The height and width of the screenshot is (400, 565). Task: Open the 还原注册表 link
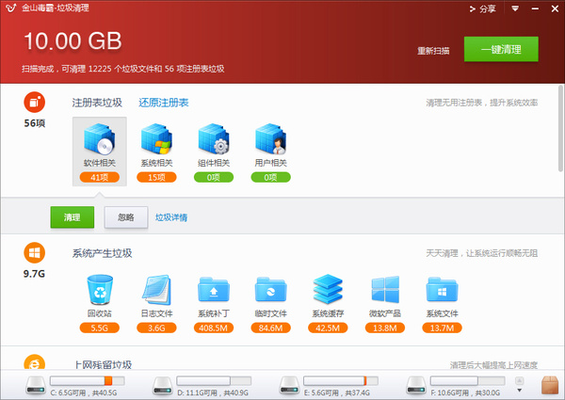click(x=164, y=103)
